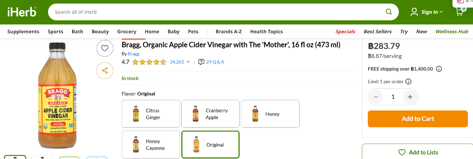Select the Citrus Ginger flavor

pyautogui.click(x=151, y=114)
